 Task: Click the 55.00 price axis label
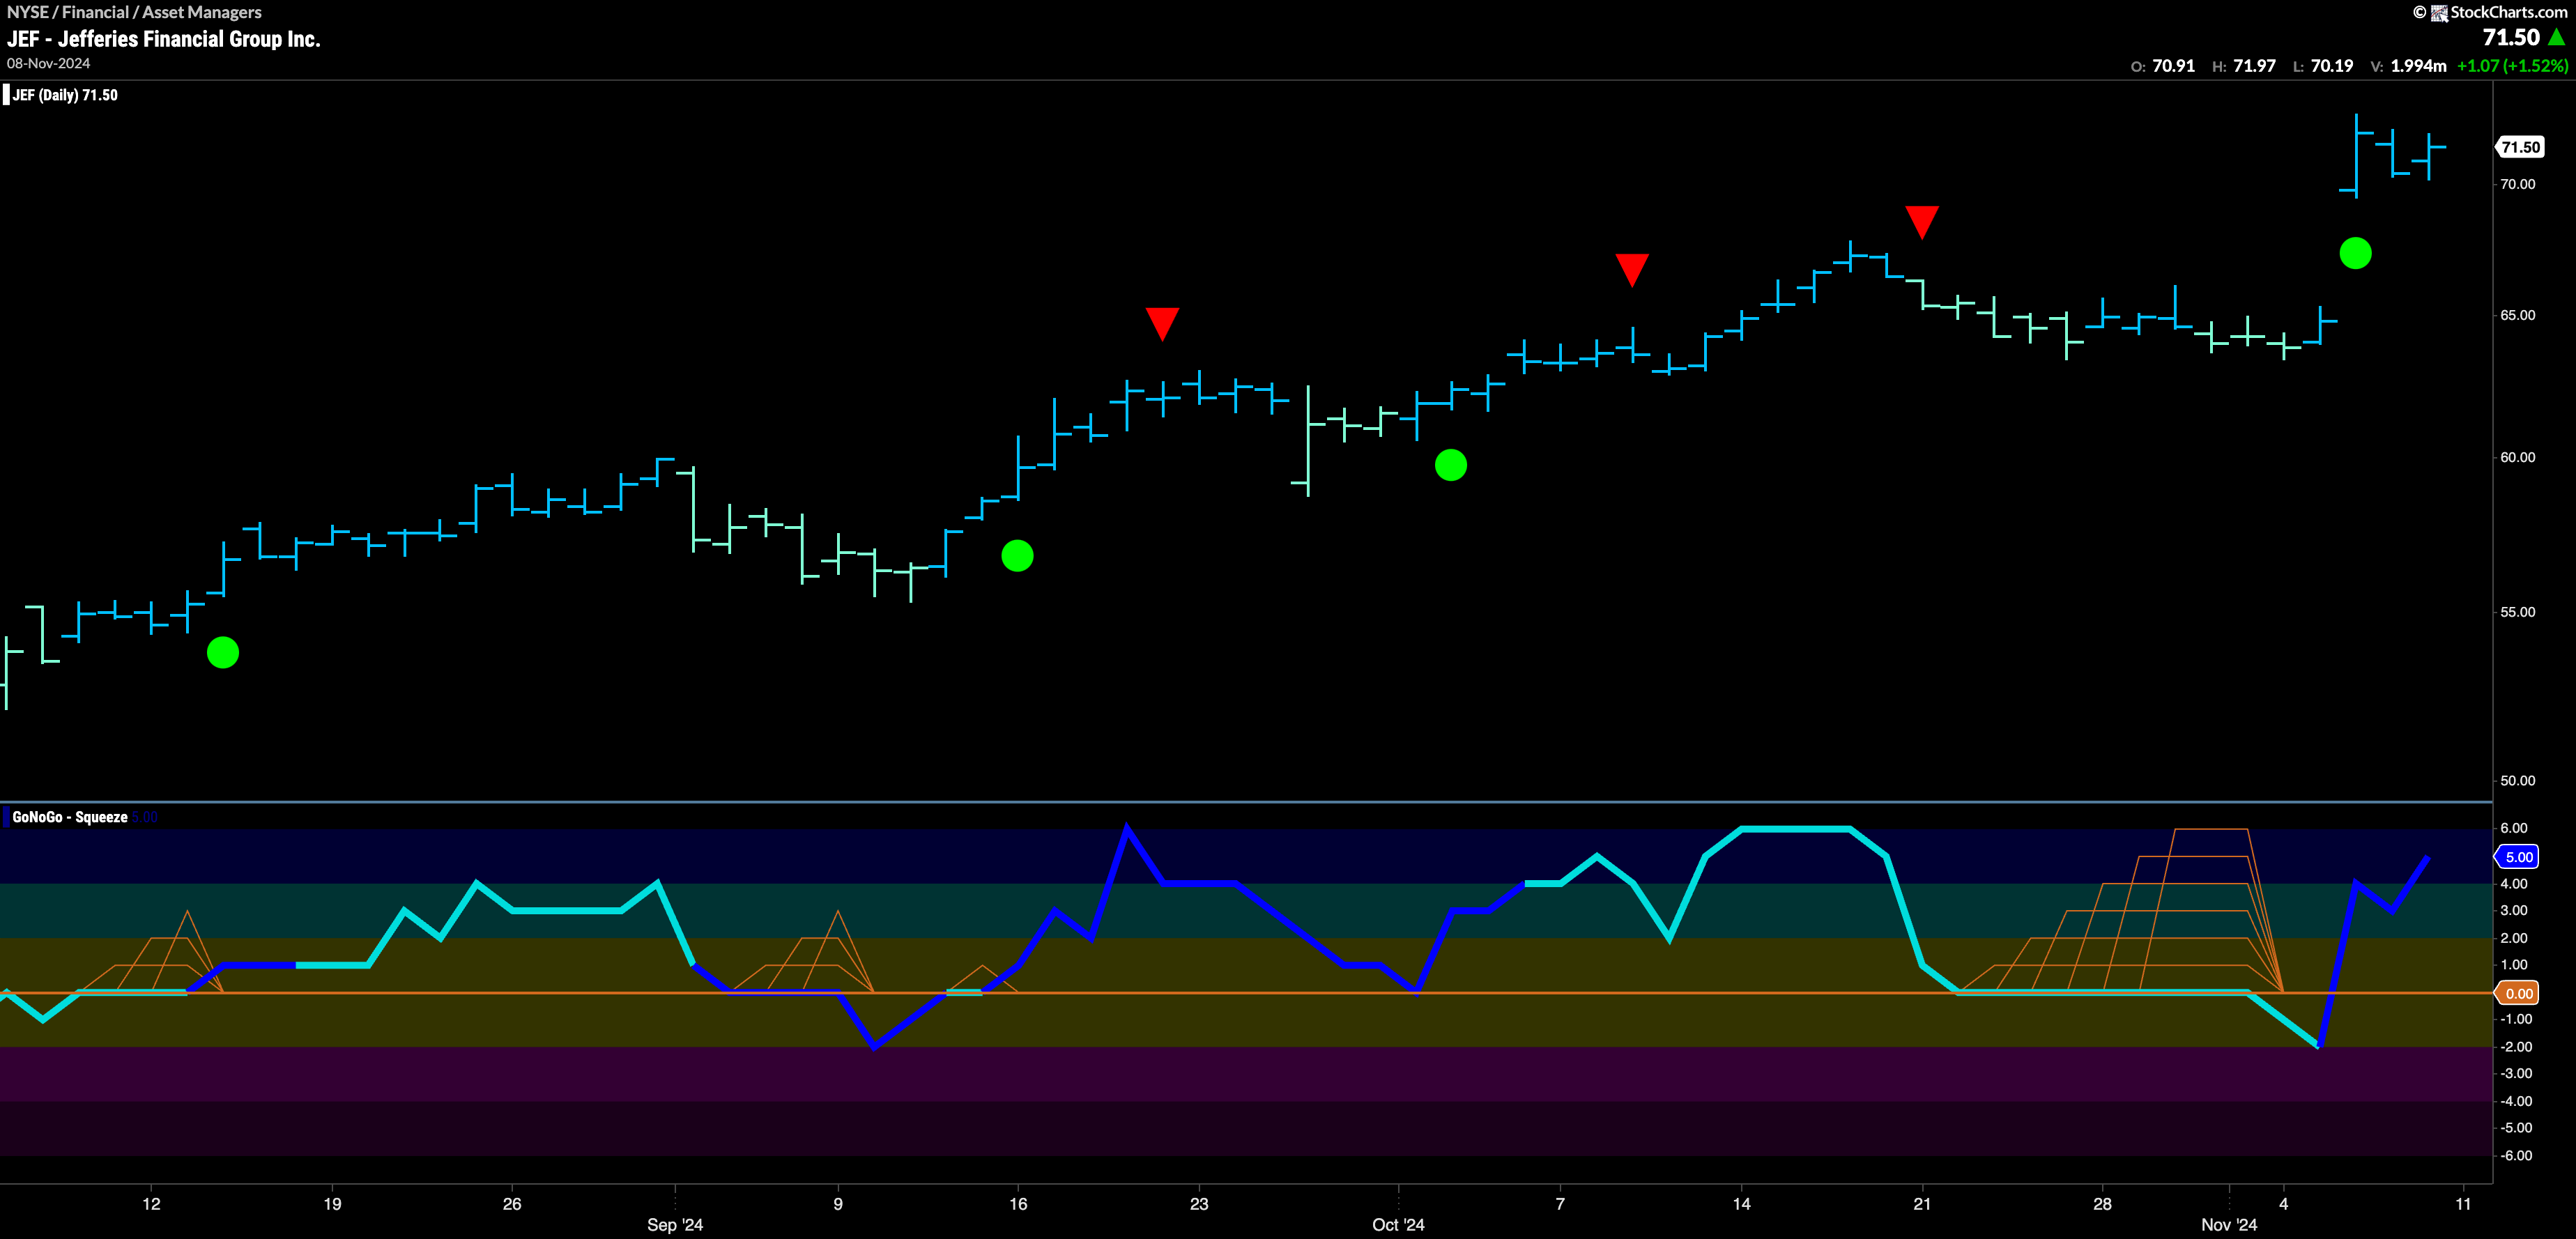point(2518,612)
